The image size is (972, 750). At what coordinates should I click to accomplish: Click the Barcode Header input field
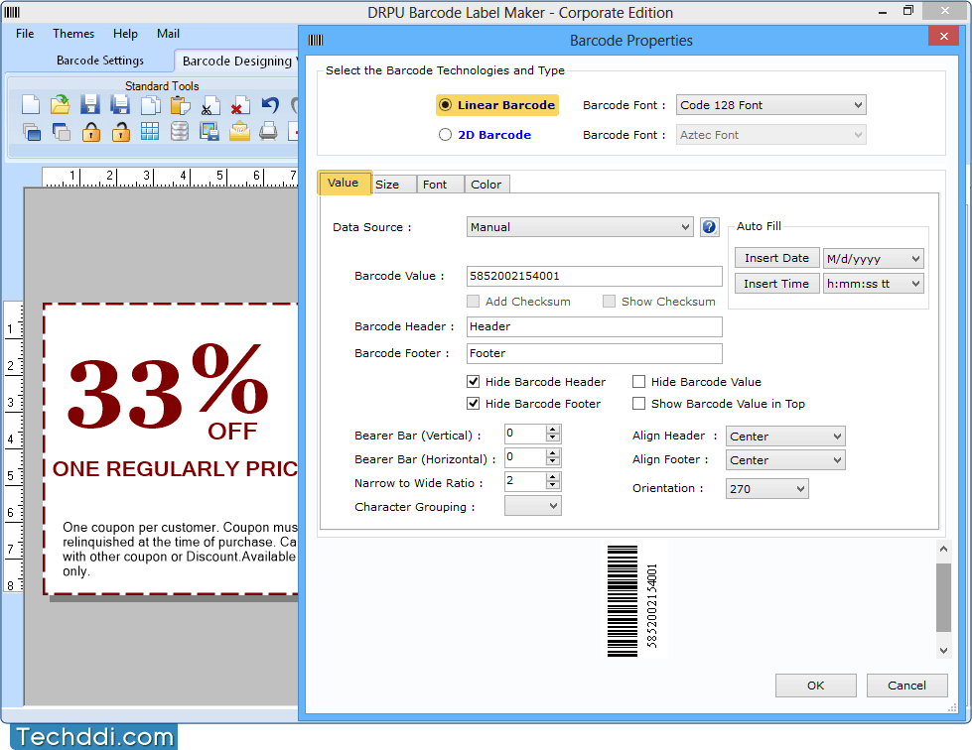[x=594, y=327]
